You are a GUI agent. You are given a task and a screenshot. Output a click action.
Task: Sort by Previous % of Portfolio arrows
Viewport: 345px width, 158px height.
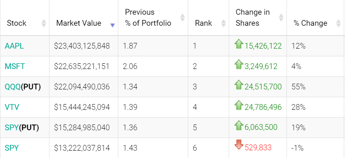183,17
